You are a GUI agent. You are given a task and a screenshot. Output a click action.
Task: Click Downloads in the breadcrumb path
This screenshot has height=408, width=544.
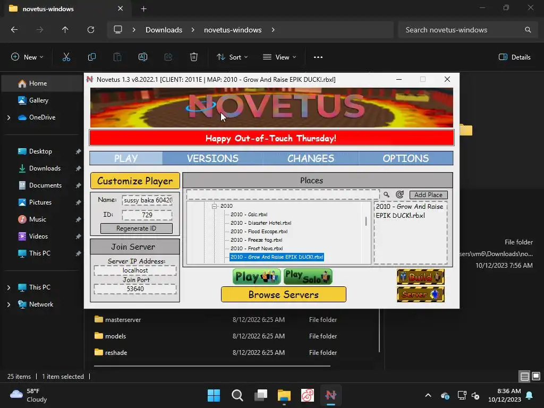point(164,30)
